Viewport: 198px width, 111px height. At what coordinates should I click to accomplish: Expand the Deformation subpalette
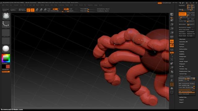coord(183,49)
